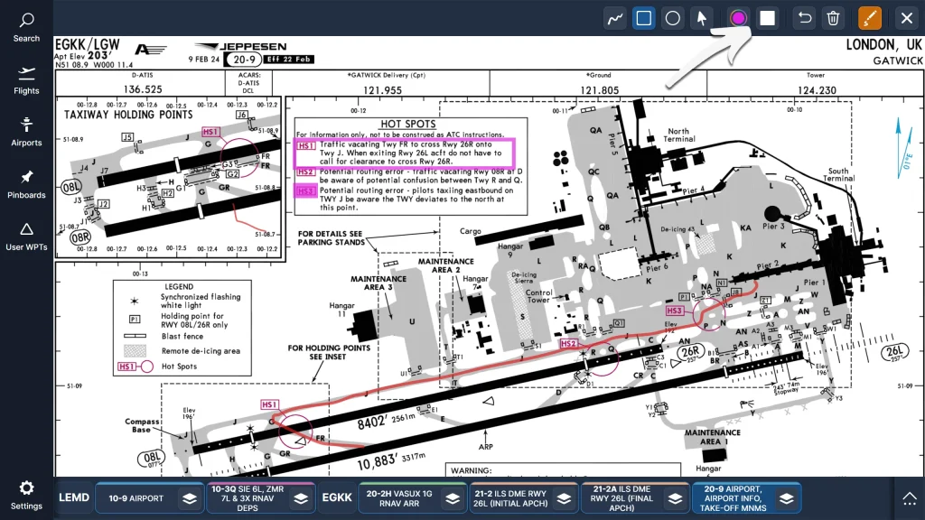The width and height of the screenshot is (925, 520).
Task: Click the MAINTENANCE AREA 1 label
Action: click(712, 437)
